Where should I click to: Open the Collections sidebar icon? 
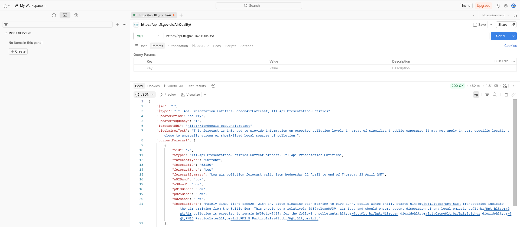pos(54,15)
